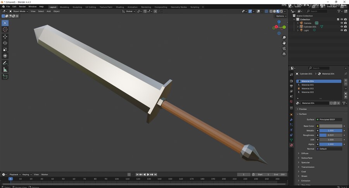349x188 pixels.
Task: Switch to the UV Editing workspace tab
Action: point(91,7)
